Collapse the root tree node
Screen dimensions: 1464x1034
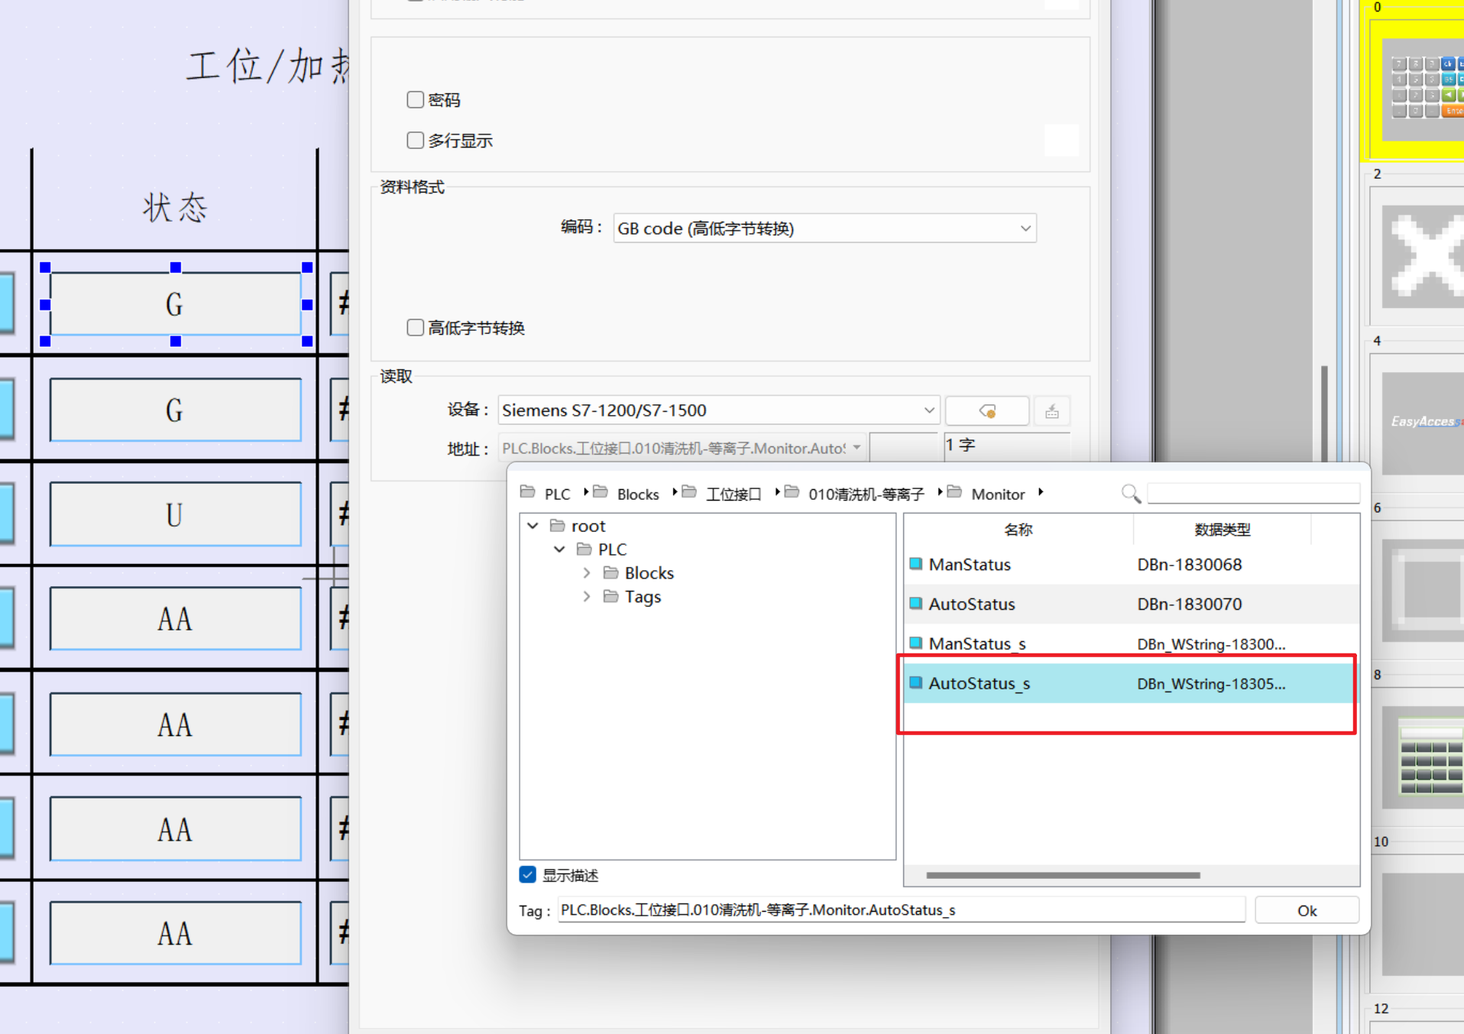point(533,526)
